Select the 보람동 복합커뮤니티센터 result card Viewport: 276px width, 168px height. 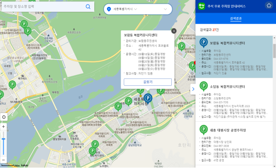pyautogui.click(x=234, y=57)
